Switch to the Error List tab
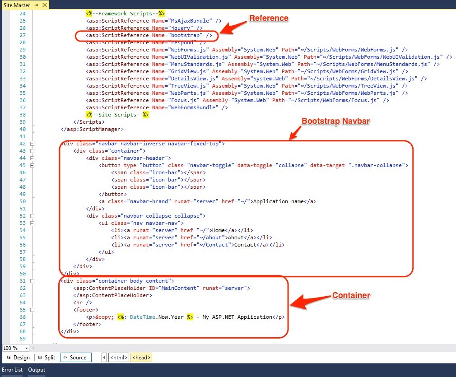The image size is (456, 377). [12, 370]
